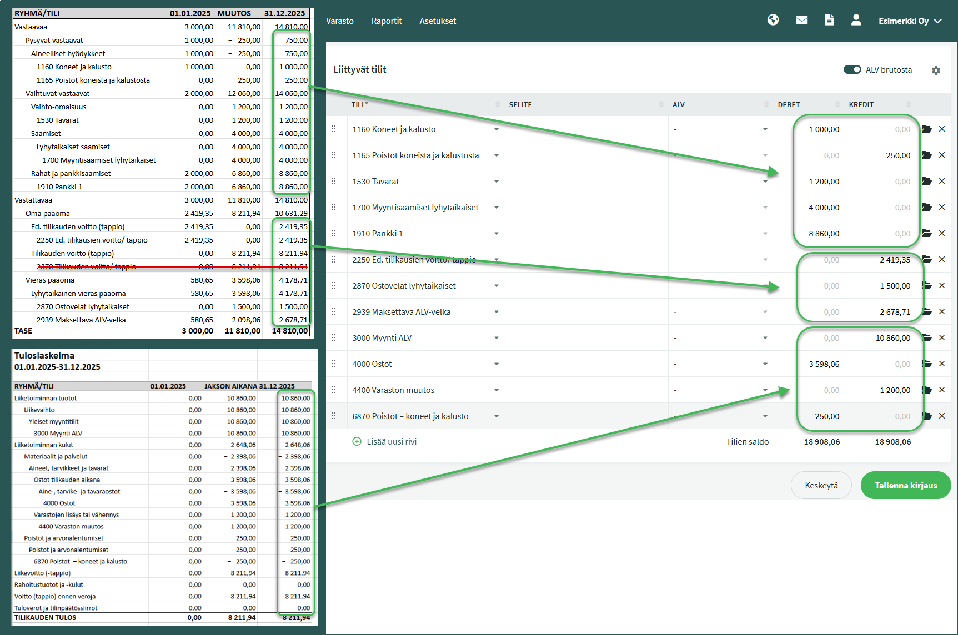The image size is (958, 635).
Task: Open the Raportit menu
Action: 387,21
